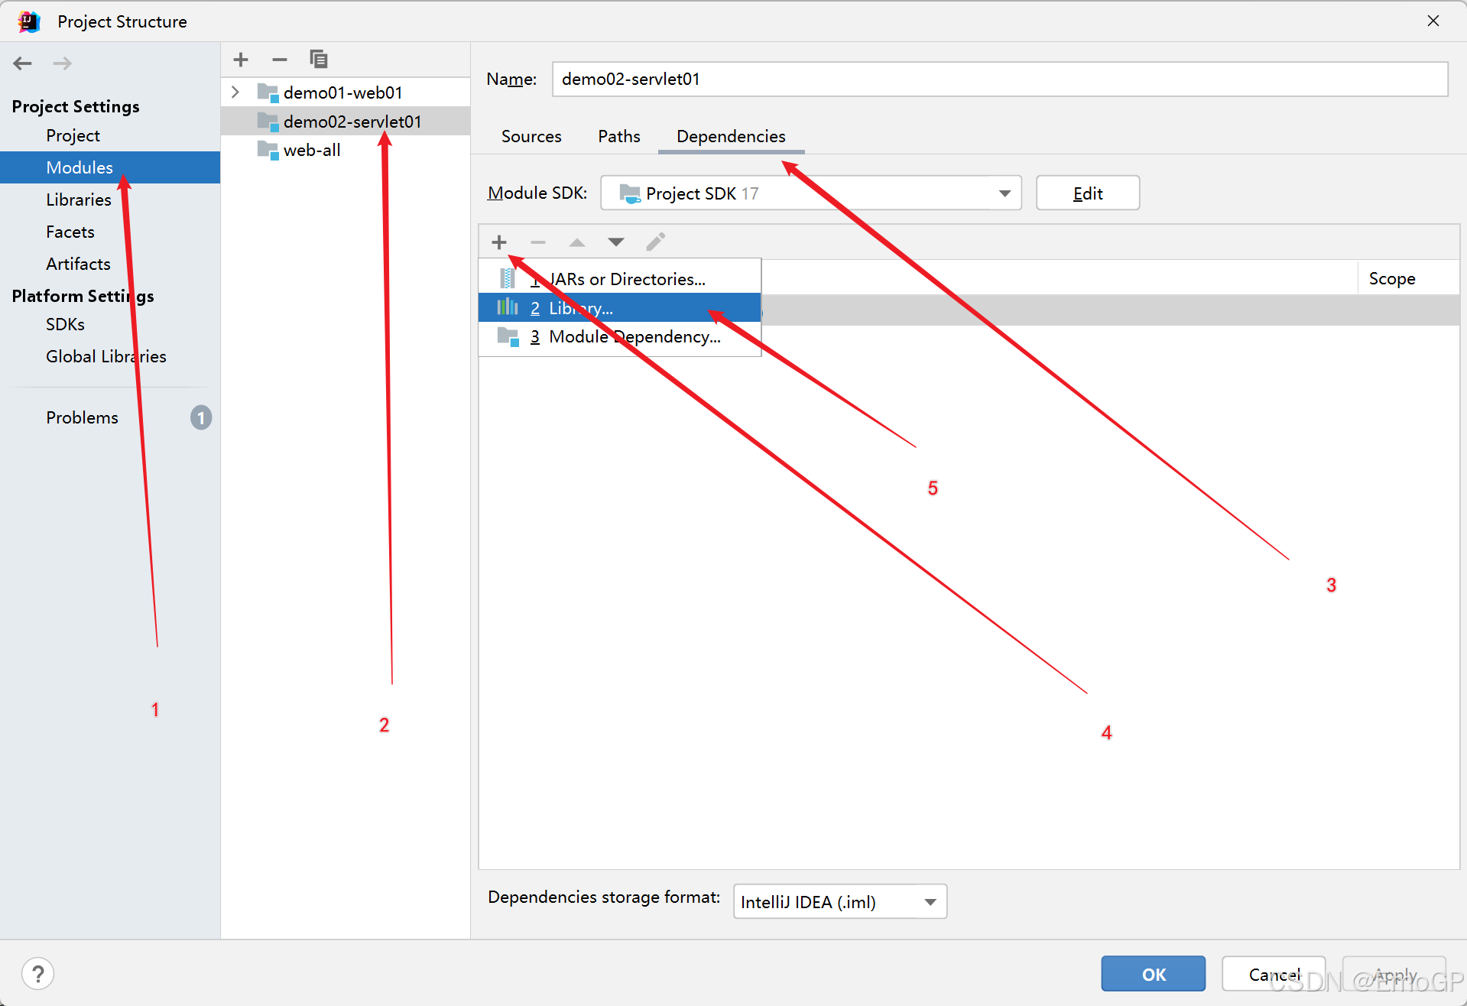
Task: Select the demo02-servlet01 module
Action: tap(346, 122)
